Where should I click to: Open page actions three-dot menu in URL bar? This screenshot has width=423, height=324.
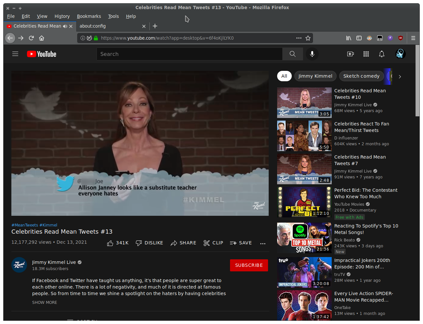pyautogui.click(x=299, y=38)
